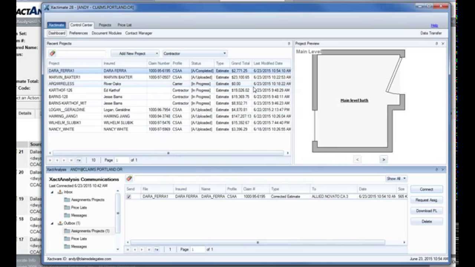Click the eraser icon in Recent Projects
Image resolution: width=475 pixels, height=267 pixels.
pyautogui.click(x=52, y=53)
